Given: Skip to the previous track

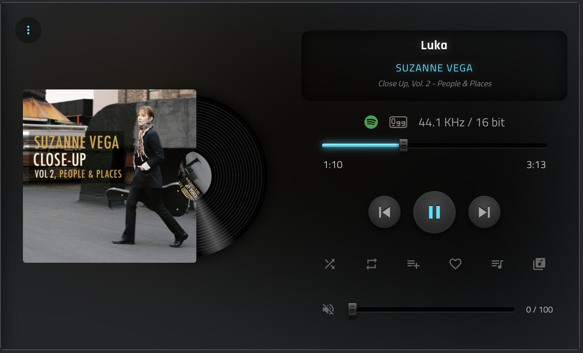Looking at the screenshot, I should [384, 212].
